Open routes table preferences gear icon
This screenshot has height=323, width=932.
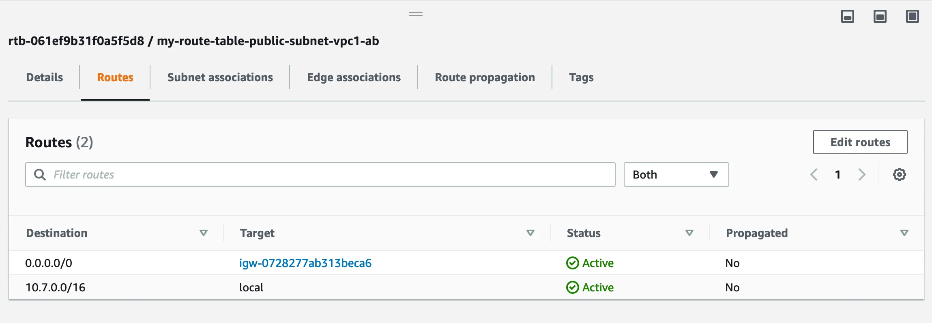[899, 174]
